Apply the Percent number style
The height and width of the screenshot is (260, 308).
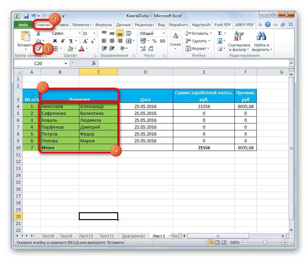154,41
